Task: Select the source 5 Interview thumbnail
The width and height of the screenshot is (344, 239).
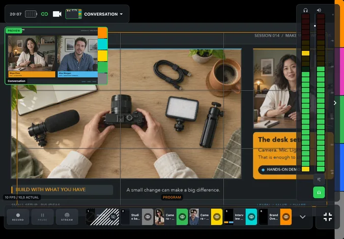Action: click(x=228, y=217)
